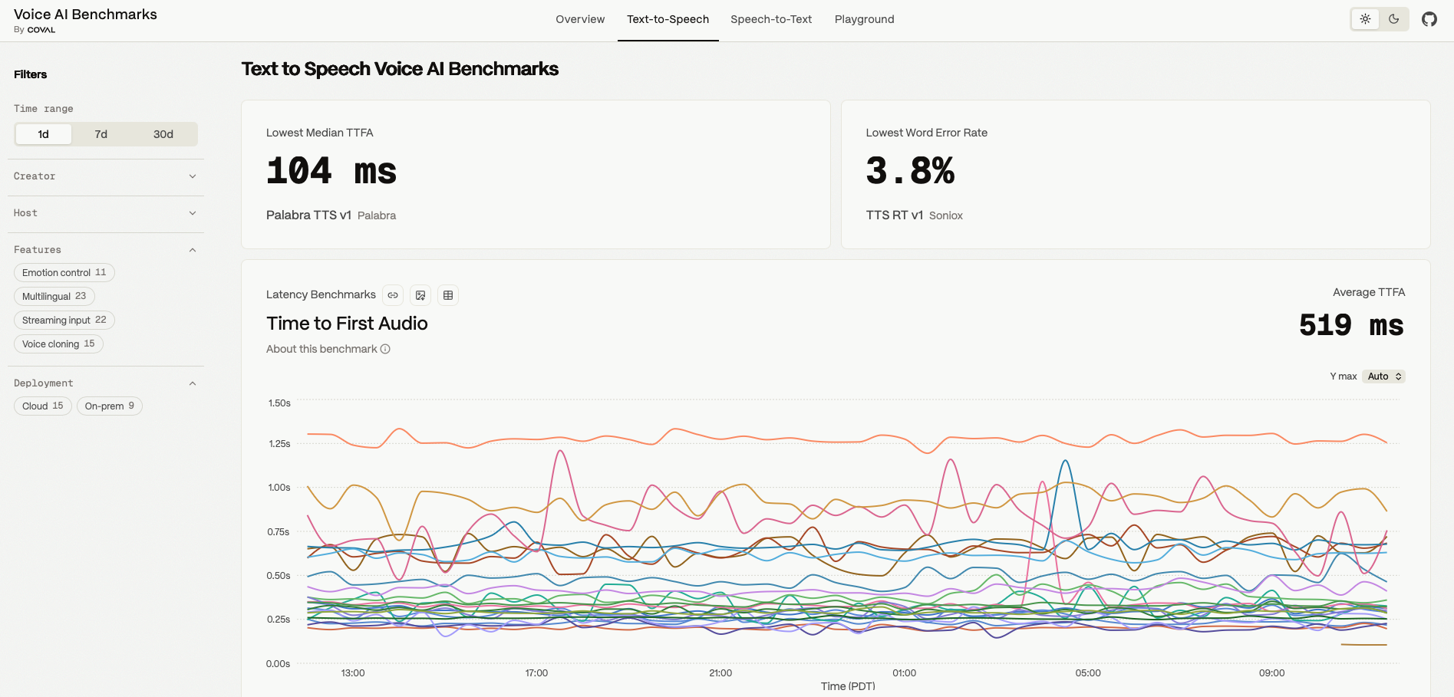Toggle the Emotion control feature filter
Image resolution: width=1454 pixels, height=697 pixels.
click(x=64, y=273)
